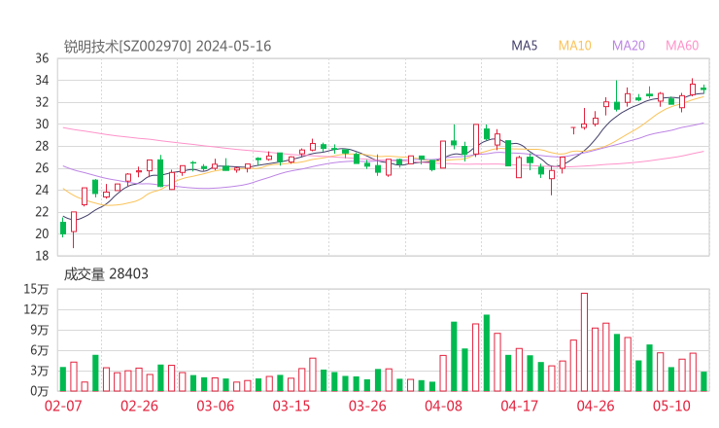Click the 34 price axis label
Image resolution: width=719 pixels, height=428 pixels.
[x=42, y=81]
